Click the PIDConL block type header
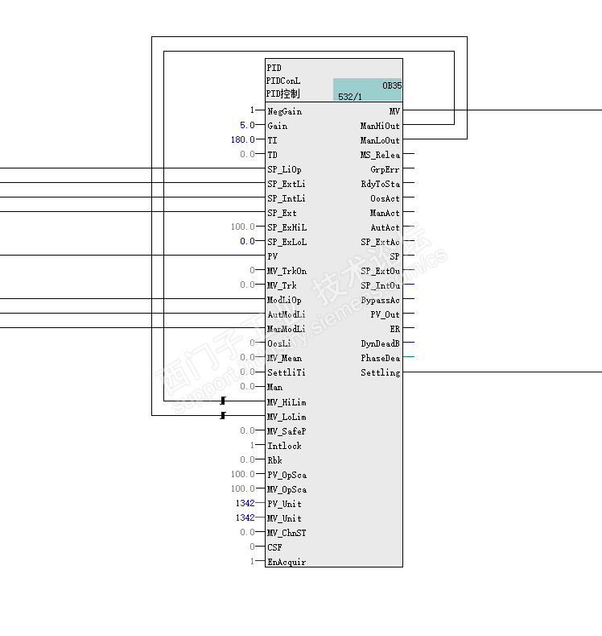 tap(283, 81)
